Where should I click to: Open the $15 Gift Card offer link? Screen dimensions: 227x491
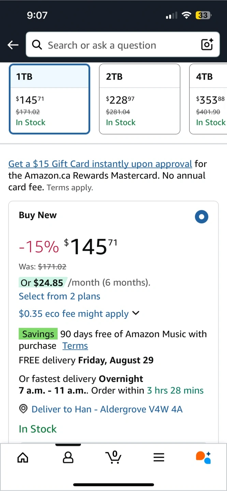(100, 164)
